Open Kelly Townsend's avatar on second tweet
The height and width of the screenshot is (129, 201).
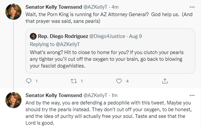[x=13, y=100]
